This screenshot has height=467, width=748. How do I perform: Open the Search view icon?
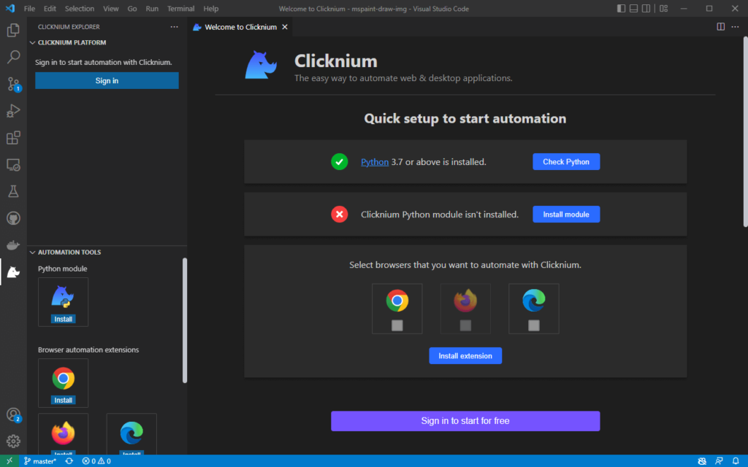[x=13, y=57]
